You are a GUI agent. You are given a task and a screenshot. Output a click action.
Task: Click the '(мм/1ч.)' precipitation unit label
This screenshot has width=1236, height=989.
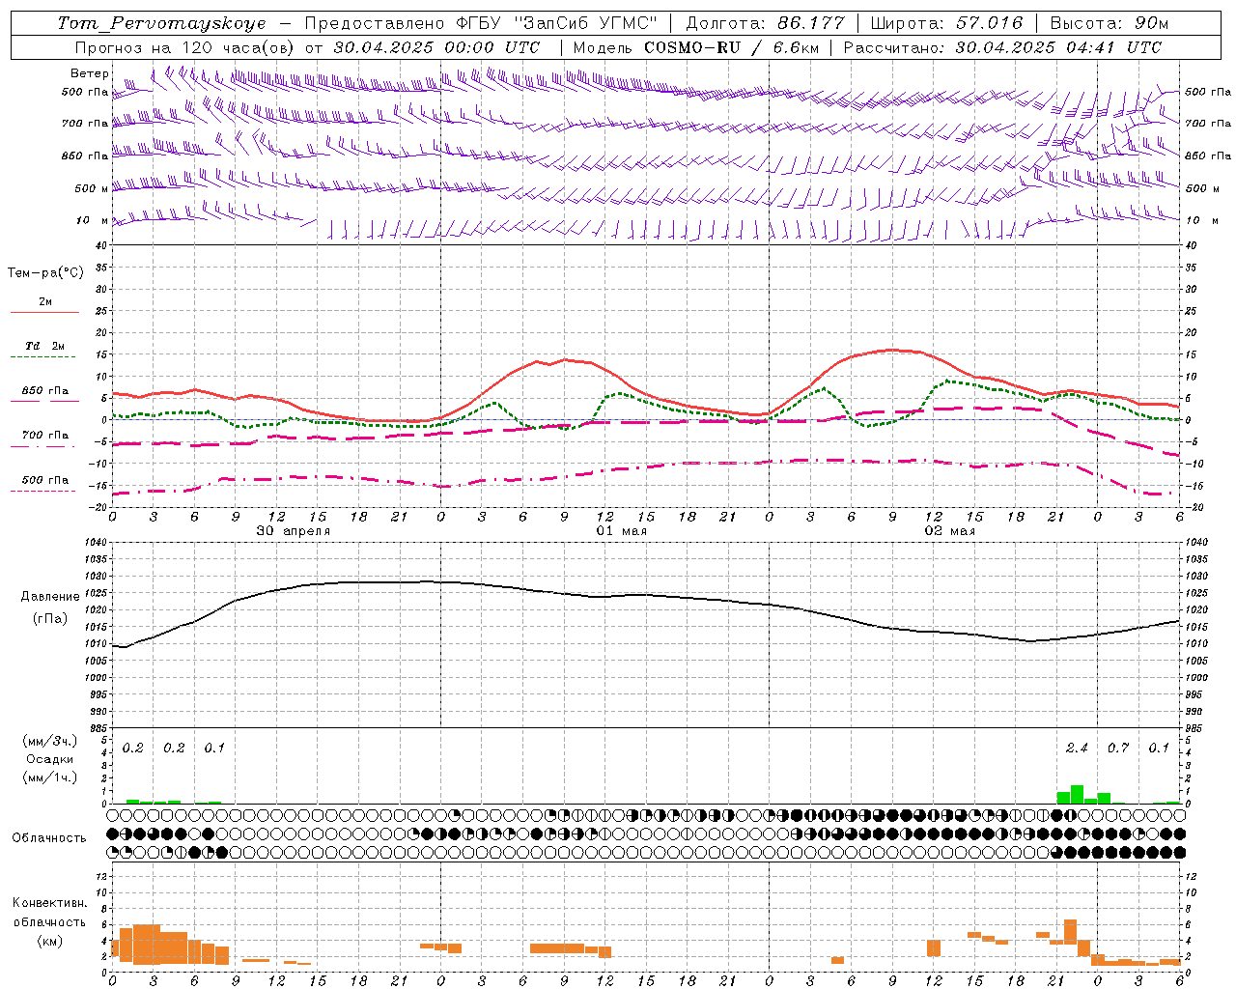(x=50, y=777)
